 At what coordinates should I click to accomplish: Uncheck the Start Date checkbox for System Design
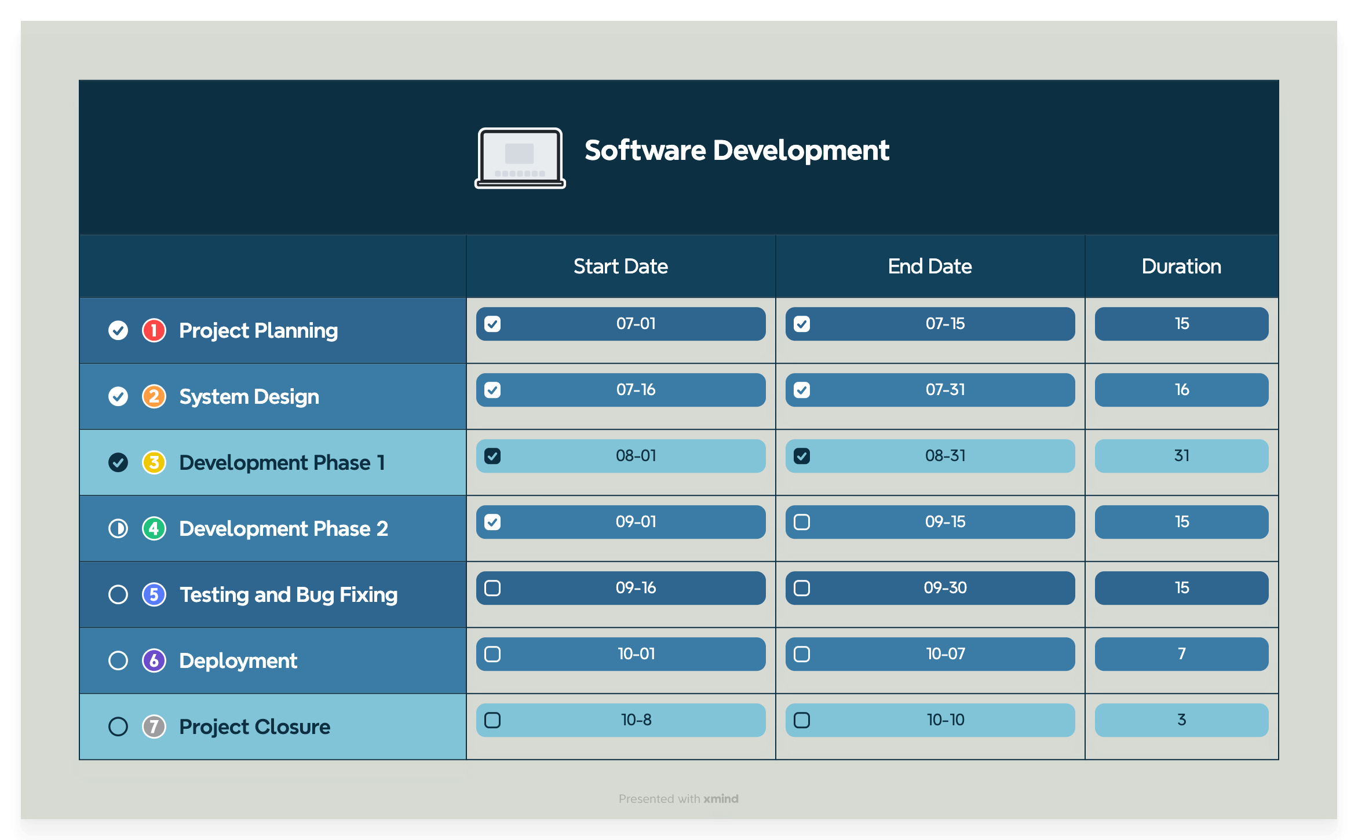493,390
